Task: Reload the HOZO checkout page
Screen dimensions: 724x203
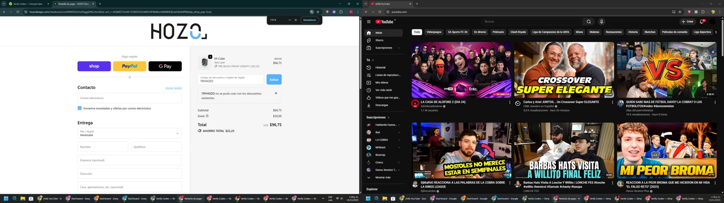Action: point(17,12)
